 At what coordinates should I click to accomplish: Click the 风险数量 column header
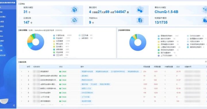(x=147, y=67)
